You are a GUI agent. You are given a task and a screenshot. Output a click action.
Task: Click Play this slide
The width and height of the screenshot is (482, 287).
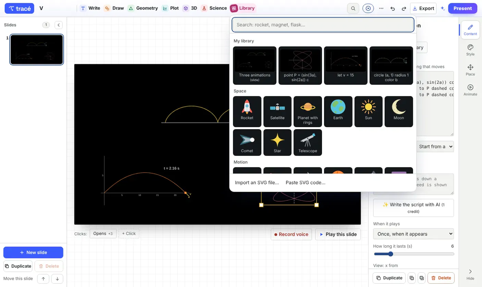tap(338, 234)
